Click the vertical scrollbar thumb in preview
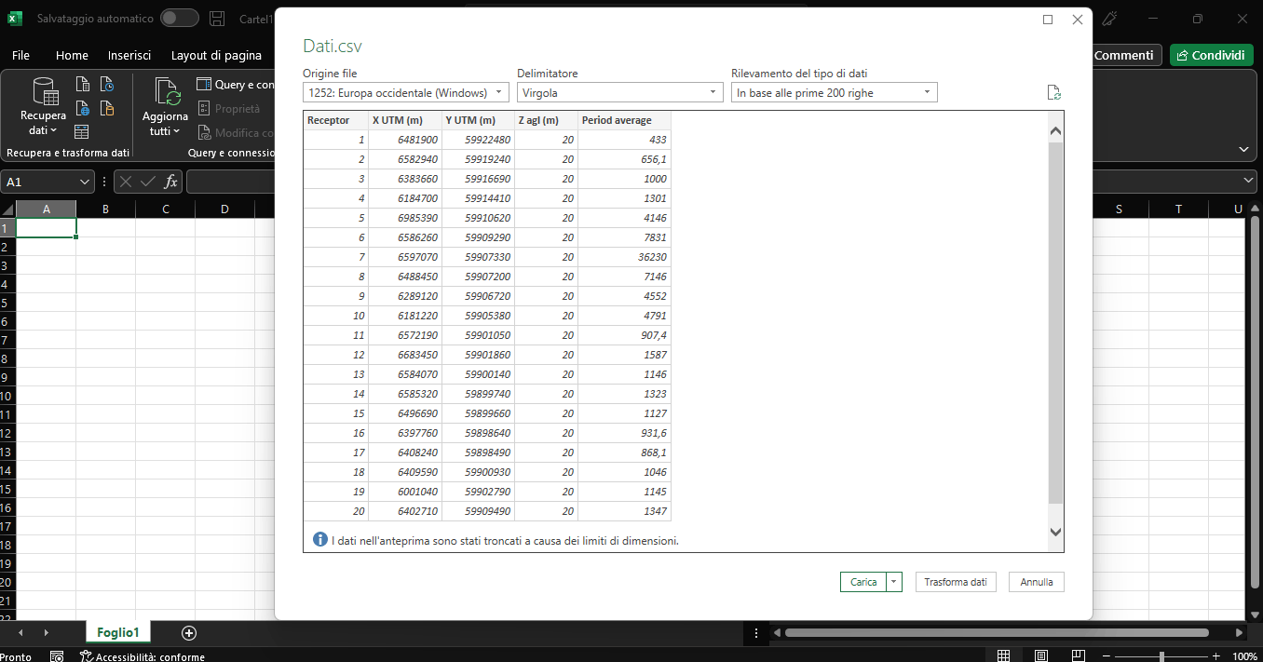Viewport: 1263px width, 662px height. point(1055,322)
